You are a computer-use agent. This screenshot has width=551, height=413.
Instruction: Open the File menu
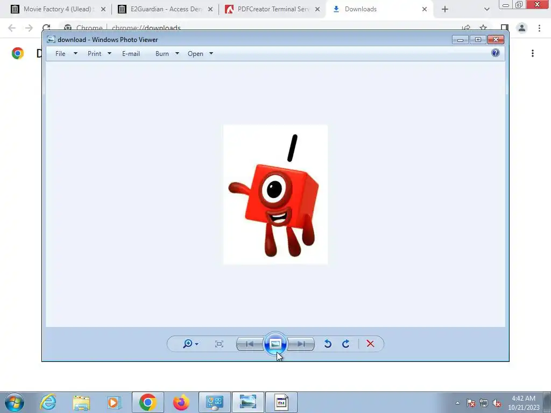(x=60, y=53)
